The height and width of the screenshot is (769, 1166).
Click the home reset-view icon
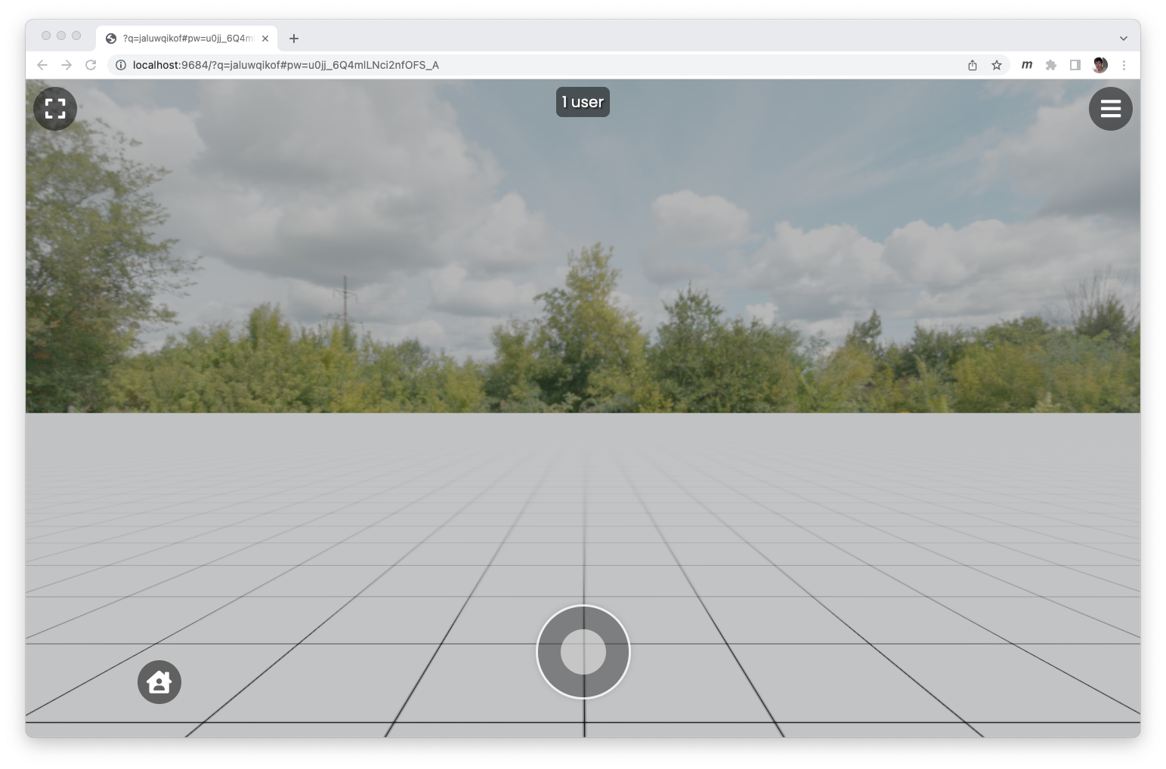[159, 682]
